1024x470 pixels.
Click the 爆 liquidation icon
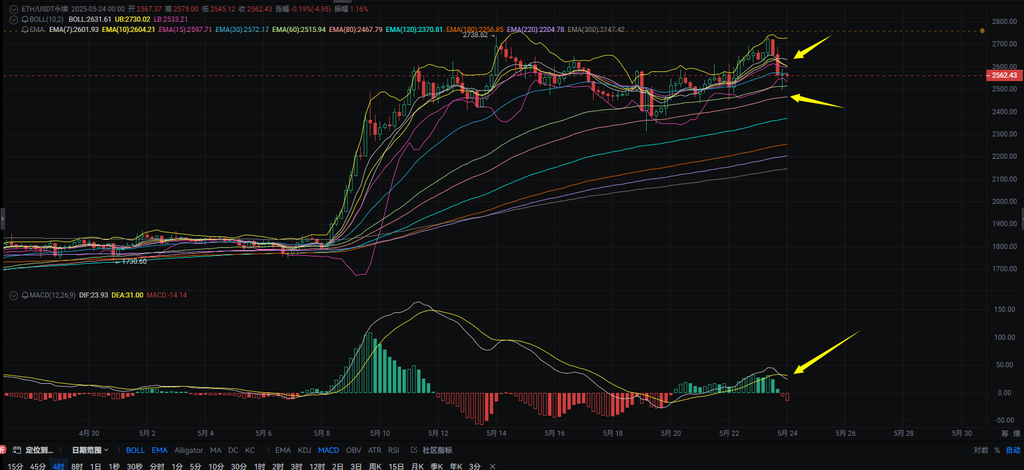pyautogui.click(x=1017, y=433)
